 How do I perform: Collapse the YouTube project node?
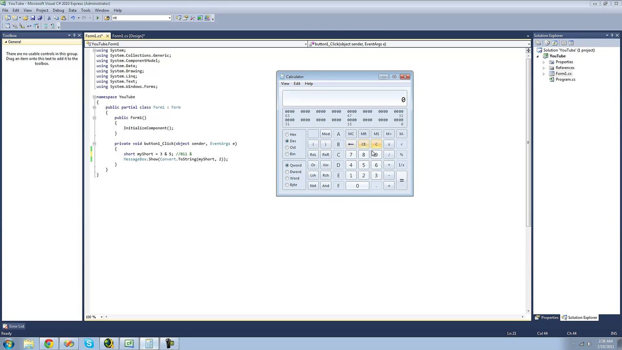(538, 56)
